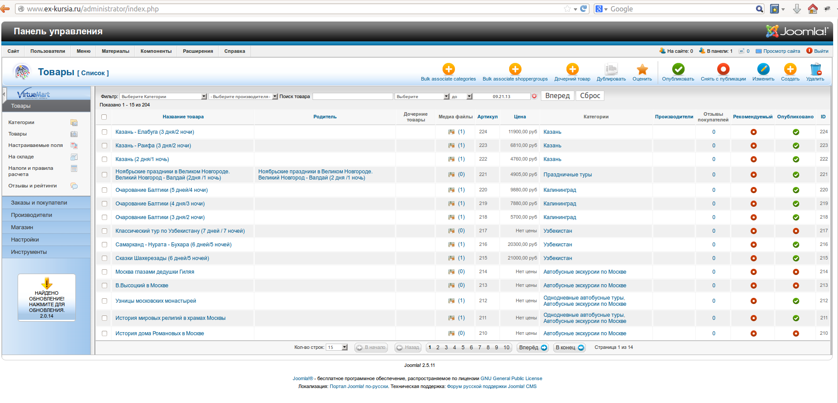The image size is (838, 403).
Task: Open the Справка menu
Action: [x=235, y=51]
